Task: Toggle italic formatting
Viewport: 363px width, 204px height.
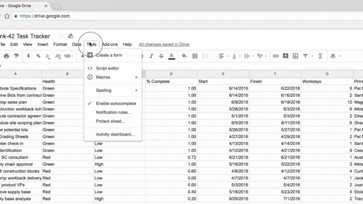Action: pyautogui.click(x=152, y=56)
